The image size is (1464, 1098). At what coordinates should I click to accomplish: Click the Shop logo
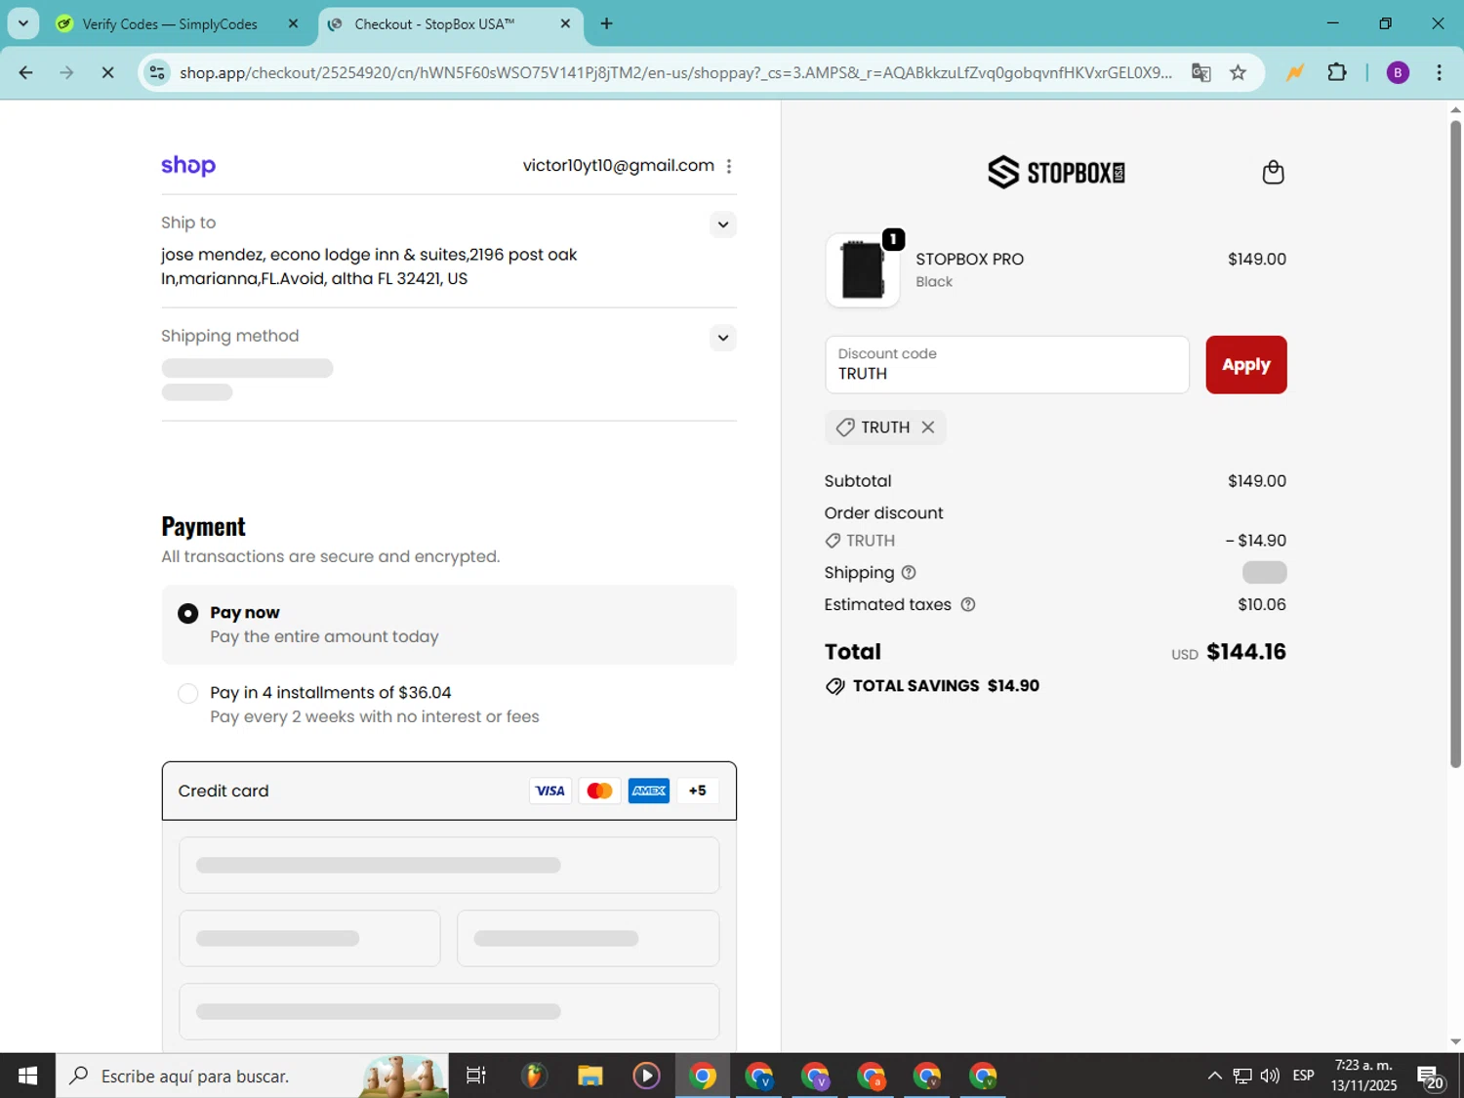(x=188, y=165)
